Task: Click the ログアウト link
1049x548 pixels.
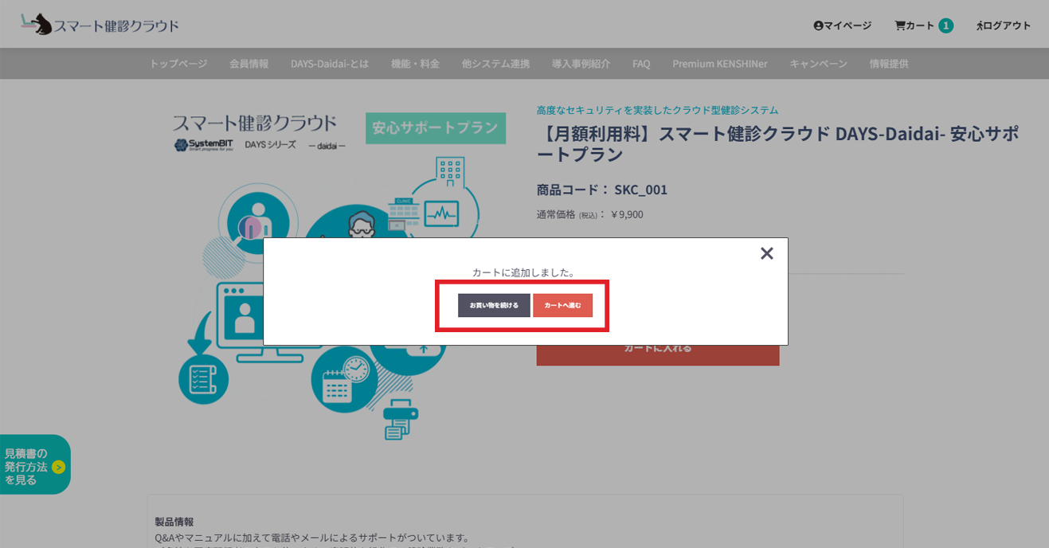Action: click(x=1004, y=25)
